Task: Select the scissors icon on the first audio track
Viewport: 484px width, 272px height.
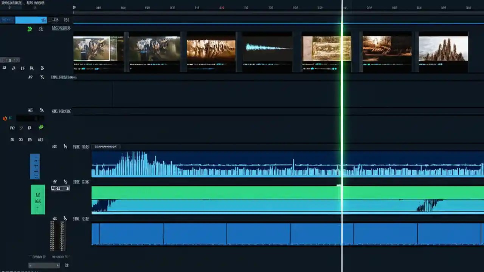Action: [x=65, y=147]
